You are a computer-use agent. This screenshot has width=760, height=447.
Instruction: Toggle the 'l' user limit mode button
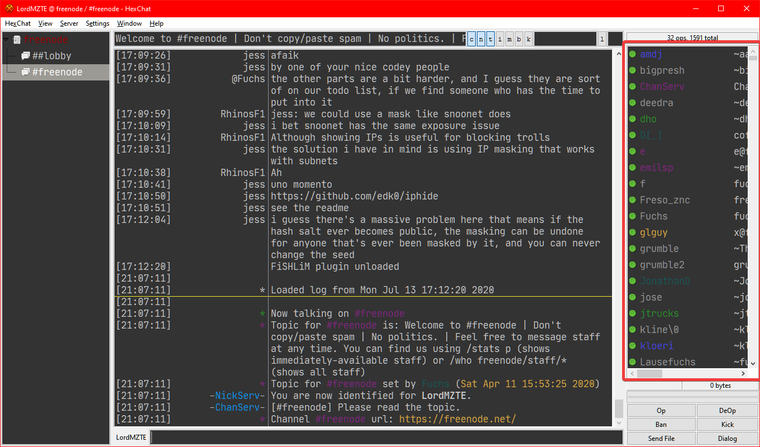point(602,39)
